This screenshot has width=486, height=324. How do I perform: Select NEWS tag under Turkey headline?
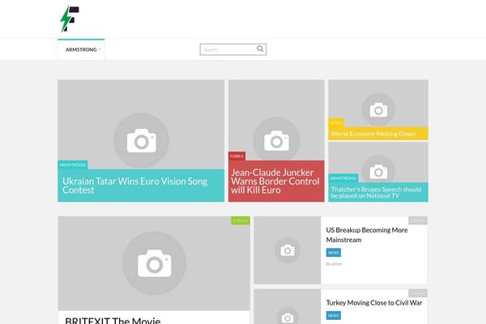point(334,316)
